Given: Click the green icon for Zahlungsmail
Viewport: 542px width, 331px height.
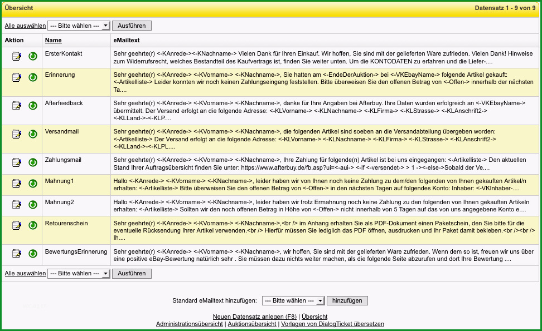Looking at the screenshot, I should pyautogui.click(x=33, y=162).
